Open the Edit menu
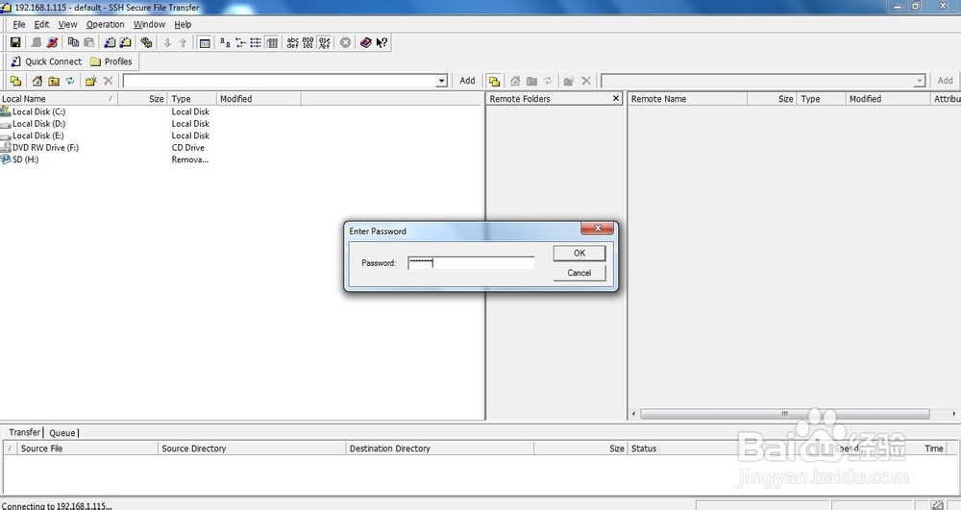The width and height of the screenshot is (961, 510). (x=41, y=24)
